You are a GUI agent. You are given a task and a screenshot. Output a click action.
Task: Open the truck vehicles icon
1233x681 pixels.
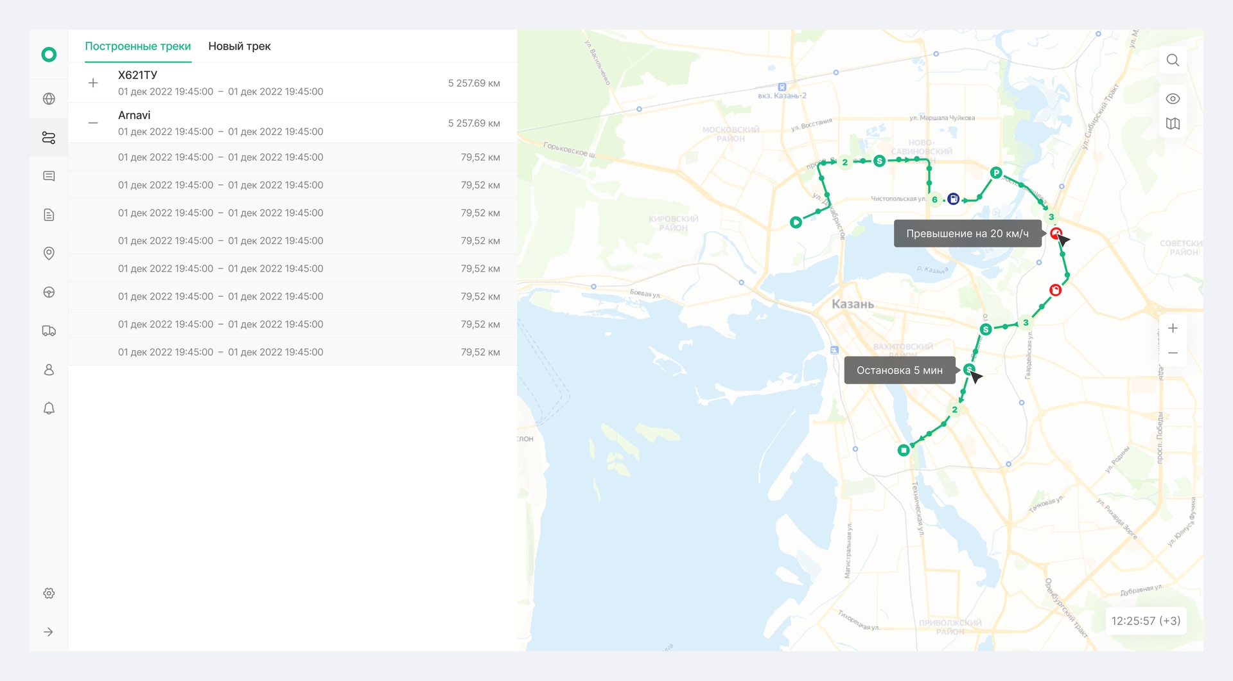pyautogui.click(x=49, y=331)
